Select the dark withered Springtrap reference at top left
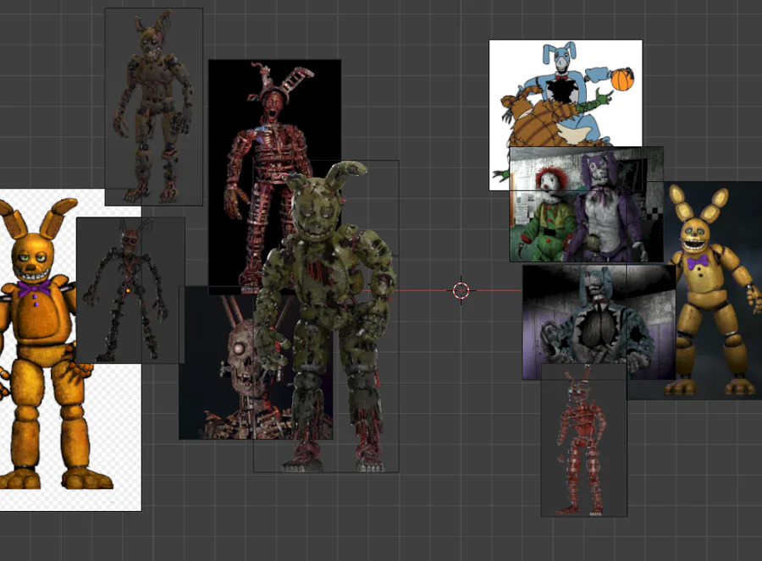The image size is (762, 561). click(x=153, y=107)
